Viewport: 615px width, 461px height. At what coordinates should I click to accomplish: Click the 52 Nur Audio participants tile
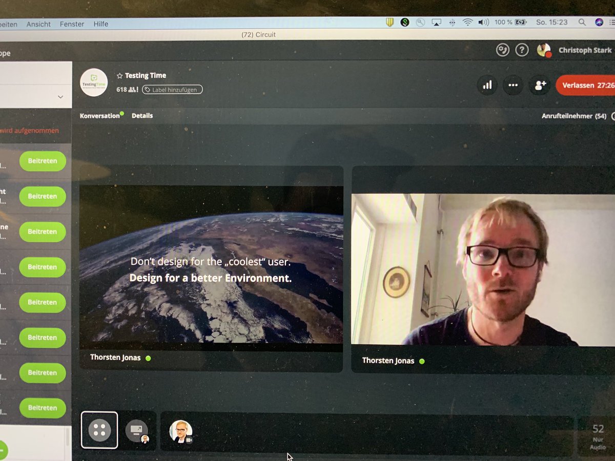[x=597, y=436]
